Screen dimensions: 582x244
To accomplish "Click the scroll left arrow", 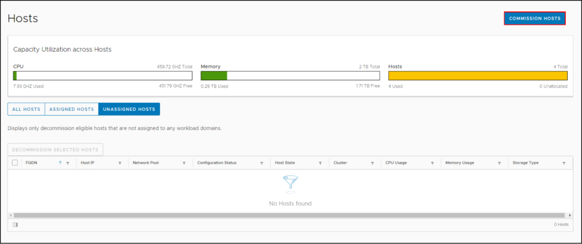I will pyautogui.click(x=11, y=215).
